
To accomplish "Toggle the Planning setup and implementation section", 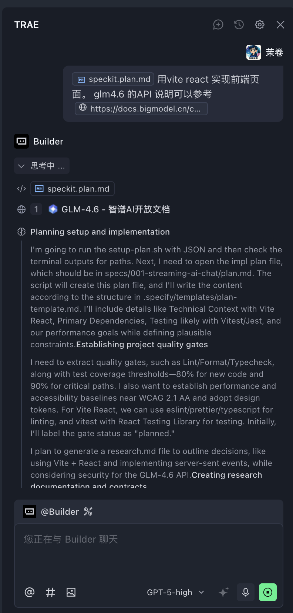I will coord(100,232).
